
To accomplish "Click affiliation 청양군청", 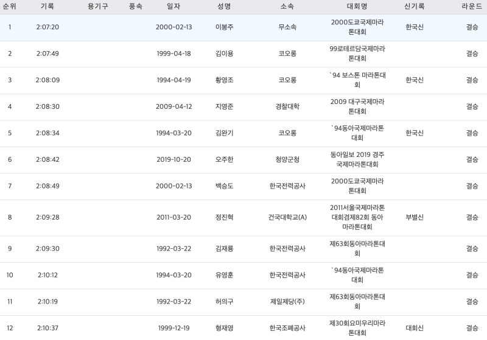I will click(x=287, y=159).
